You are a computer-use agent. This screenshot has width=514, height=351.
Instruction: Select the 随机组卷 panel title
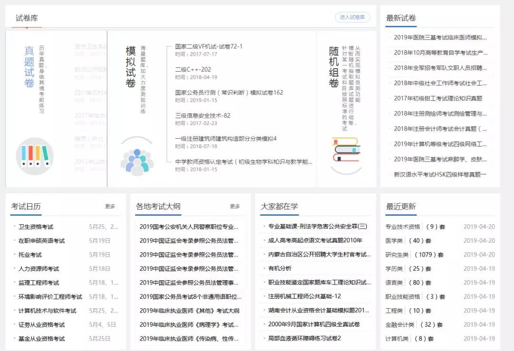334,66
